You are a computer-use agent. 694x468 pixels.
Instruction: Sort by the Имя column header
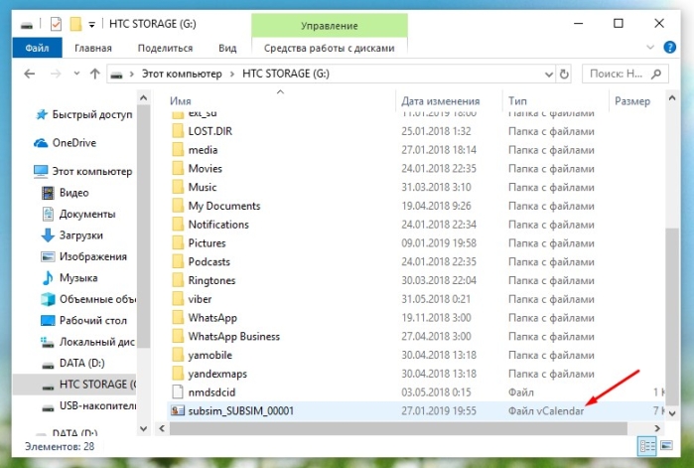(x=180, y=101)
